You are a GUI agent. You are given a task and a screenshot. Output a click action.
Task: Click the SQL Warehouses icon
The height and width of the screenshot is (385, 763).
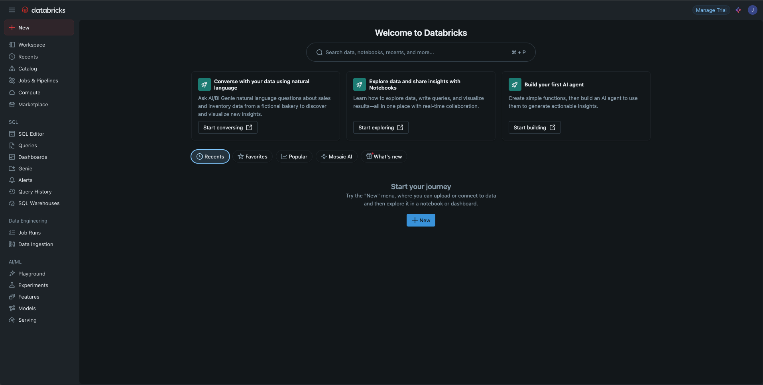pyautogui.click(x=12, y=203)
